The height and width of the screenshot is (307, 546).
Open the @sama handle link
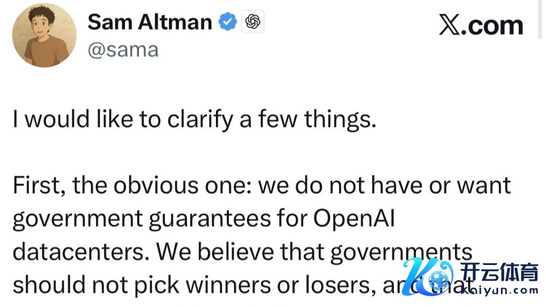[x=123, y=50]
